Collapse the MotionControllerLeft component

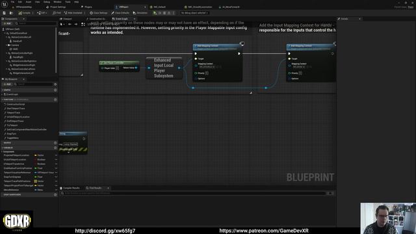(x=6, y=37)
